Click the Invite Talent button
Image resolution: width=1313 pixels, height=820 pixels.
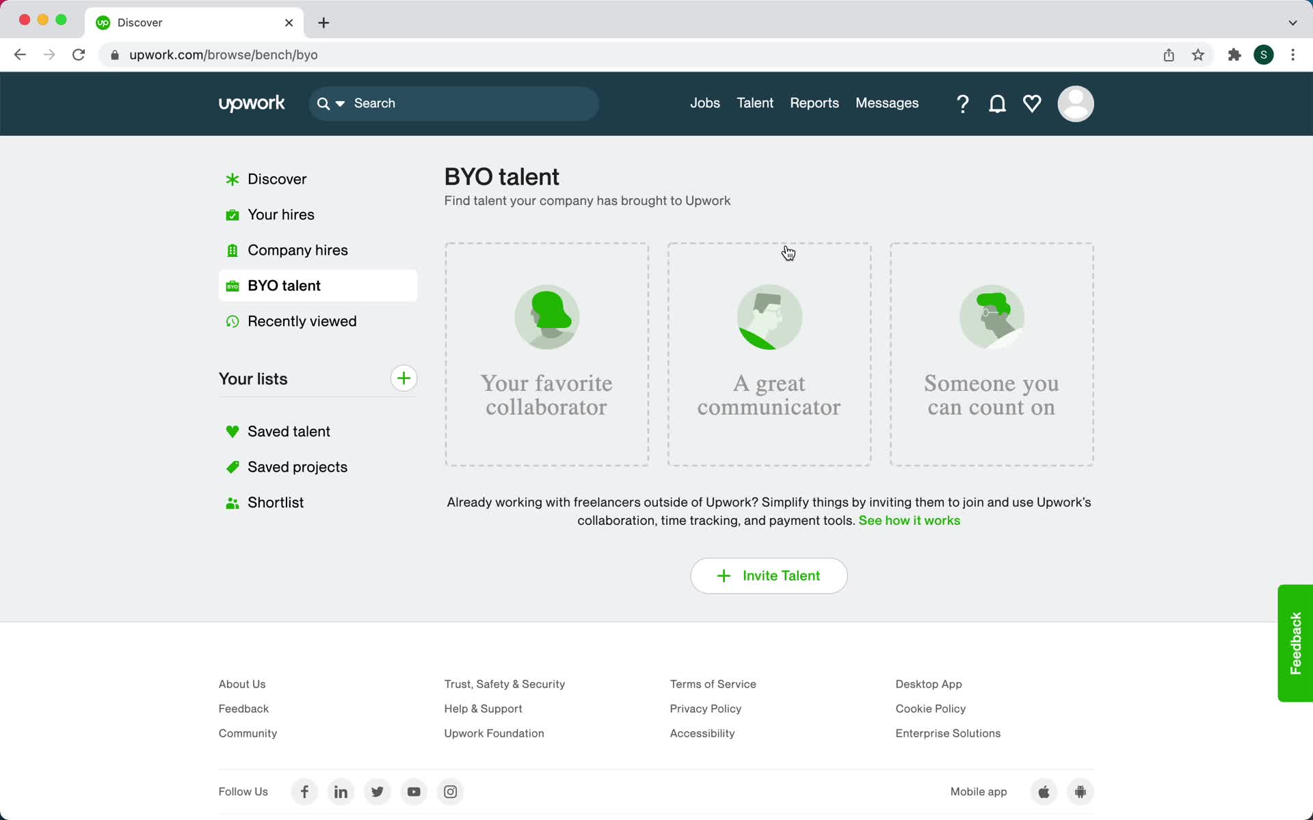click(x=769, y=575)
